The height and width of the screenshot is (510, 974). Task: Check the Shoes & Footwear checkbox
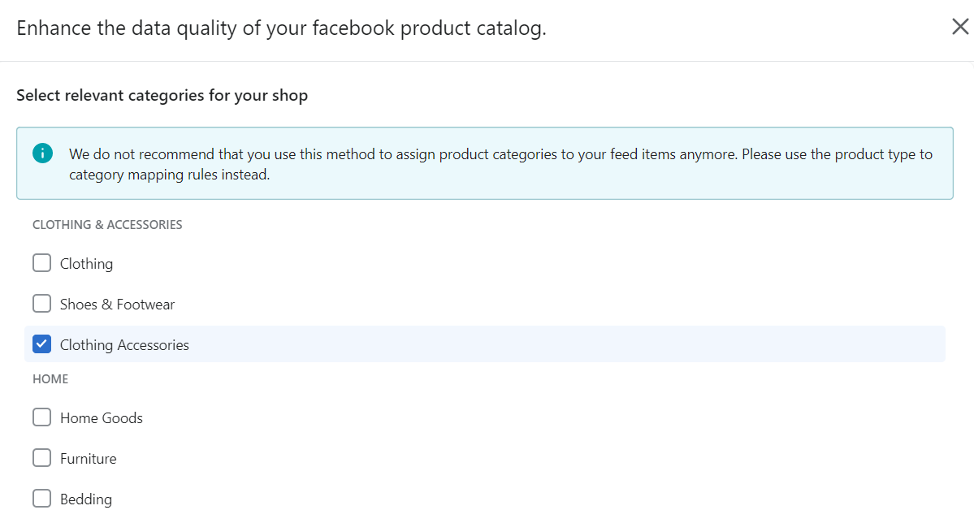pos(41,304)
